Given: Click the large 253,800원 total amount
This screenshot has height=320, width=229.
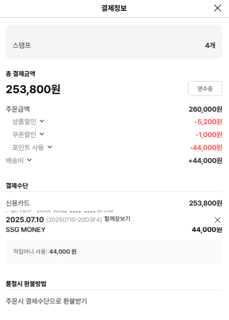Looking at the screenshot, I should coord(33,89).
